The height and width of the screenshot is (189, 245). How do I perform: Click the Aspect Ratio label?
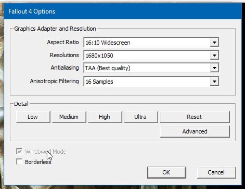(x=63, y=42)
